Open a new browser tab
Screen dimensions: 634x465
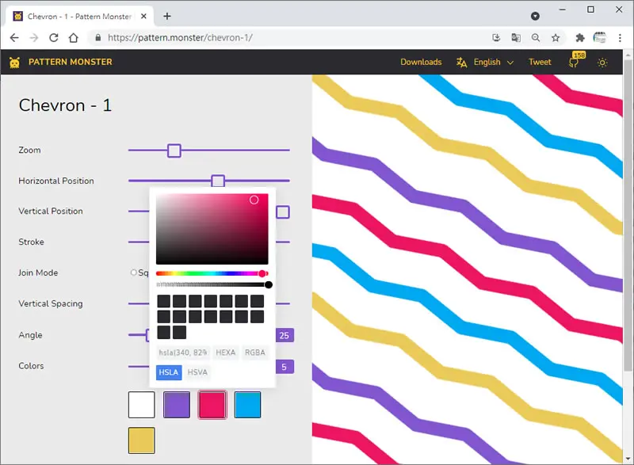(167, 16)
